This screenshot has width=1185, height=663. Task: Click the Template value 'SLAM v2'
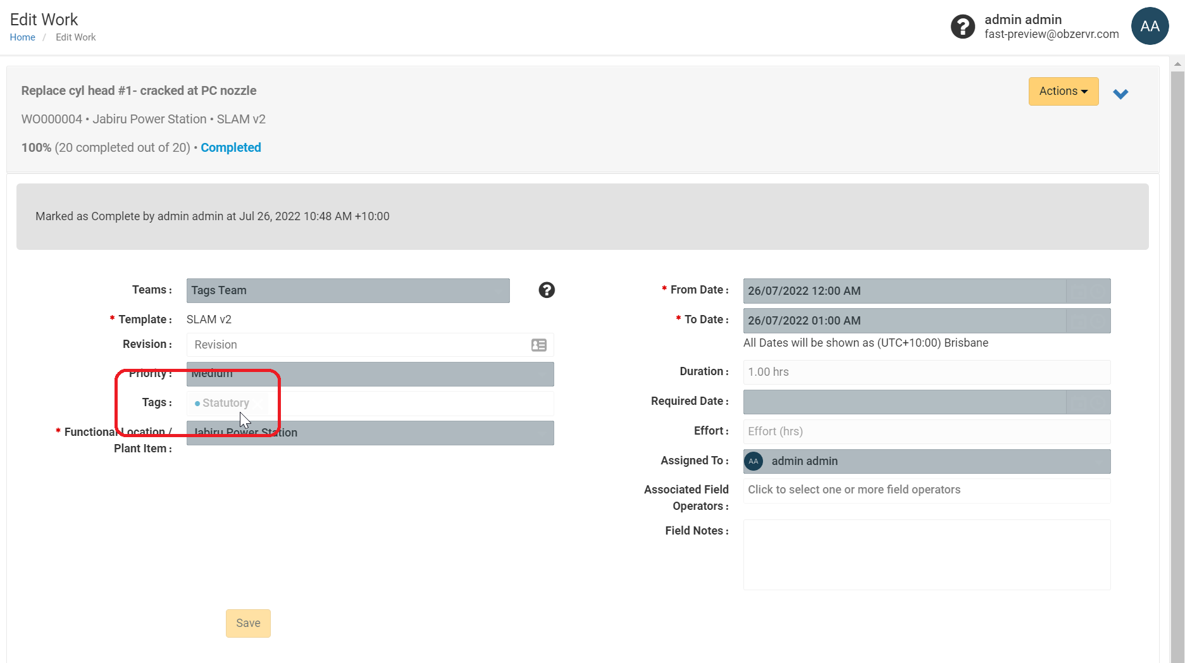click(209, 319)
